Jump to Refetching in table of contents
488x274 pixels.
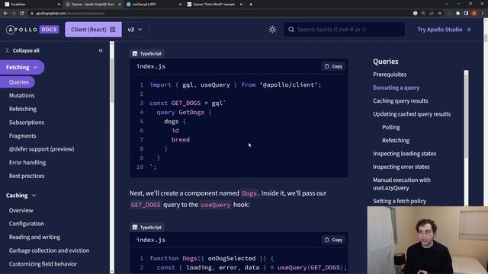[396, 140]
